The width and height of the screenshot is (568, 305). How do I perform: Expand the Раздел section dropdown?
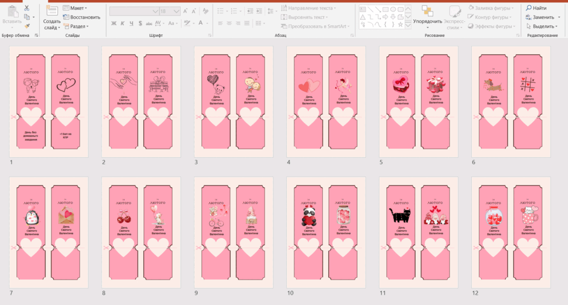pyautogui.click(x=76, y=26)
